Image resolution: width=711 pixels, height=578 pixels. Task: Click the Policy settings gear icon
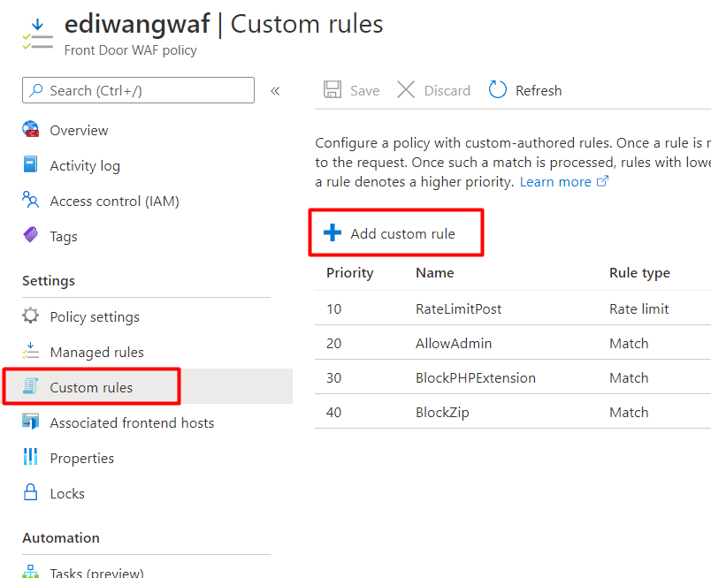pyautogui.click(x=30, y=316)
